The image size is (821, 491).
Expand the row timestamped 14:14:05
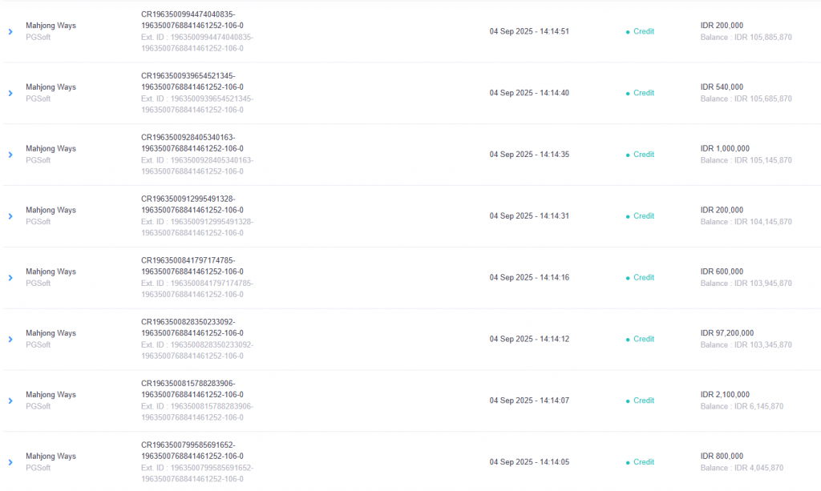click(10, 462)
